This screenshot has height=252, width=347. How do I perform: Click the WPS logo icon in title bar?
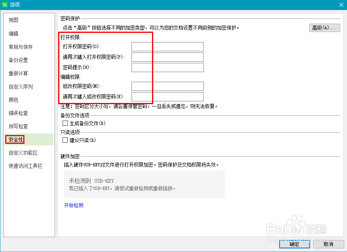(5, 4)
